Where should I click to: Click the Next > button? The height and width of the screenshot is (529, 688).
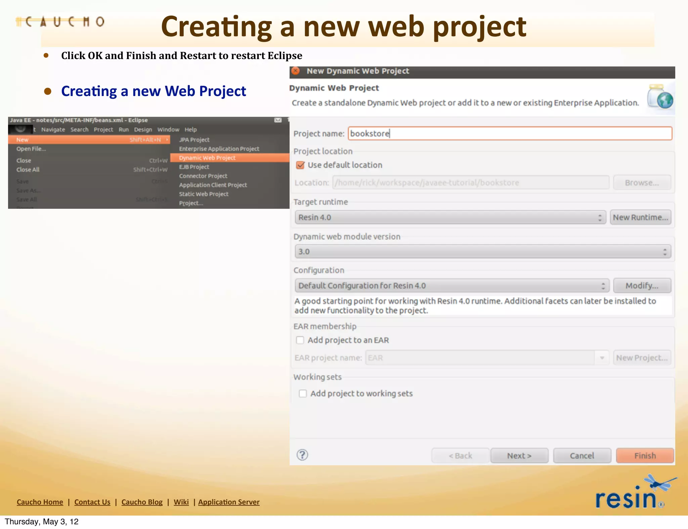(519, 456)
